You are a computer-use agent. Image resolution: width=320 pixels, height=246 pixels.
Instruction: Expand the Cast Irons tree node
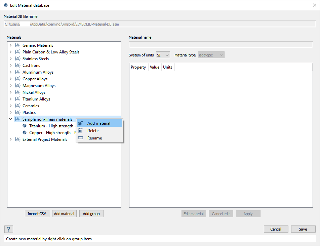coord(10,66)
